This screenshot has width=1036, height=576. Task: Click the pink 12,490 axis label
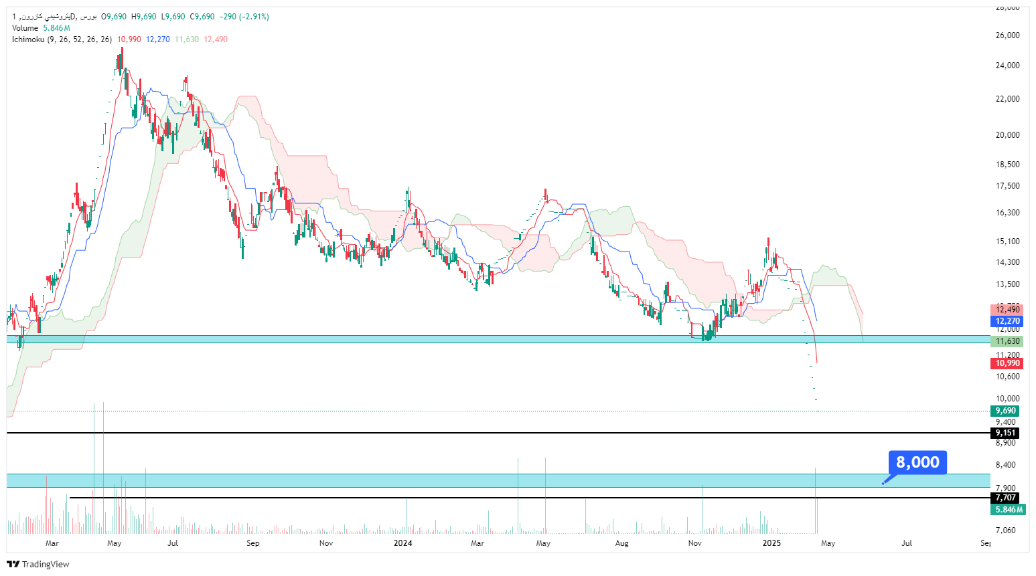pos(1007,309)
